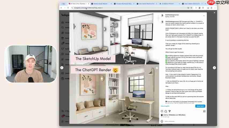
Task: Open the poster's username link in the header
Action: pos(172,15)
